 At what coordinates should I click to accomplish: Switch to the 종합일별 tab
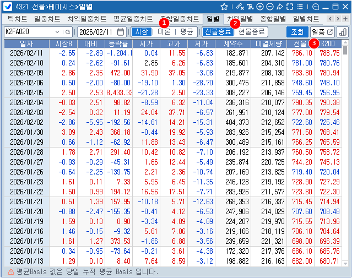[273, 19]
